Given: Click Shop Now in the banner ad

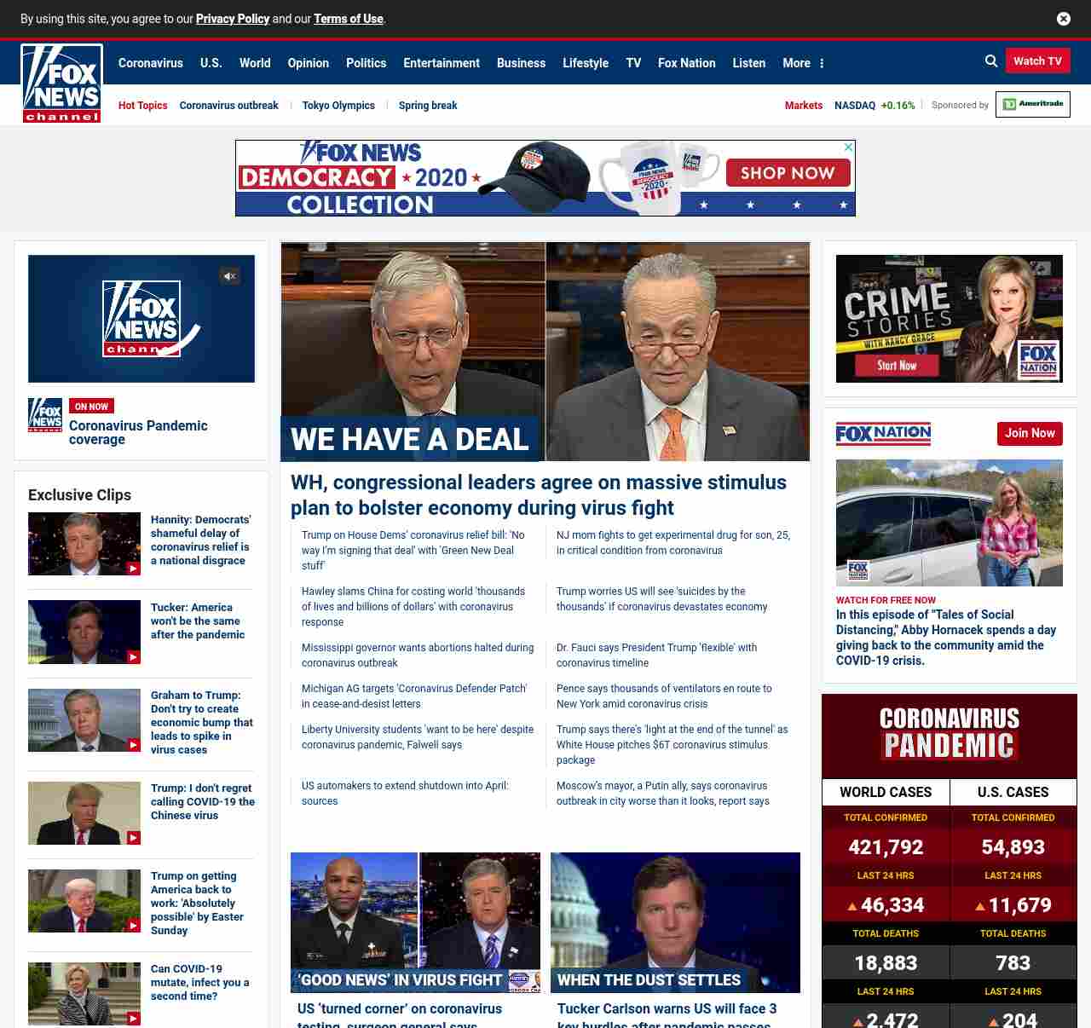Looking at the screenshot, I should pyautogui.click(x=788, y=173).
